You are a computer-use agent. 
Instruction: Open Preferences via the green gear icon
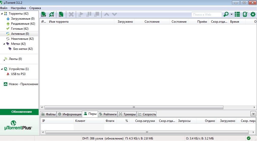pyautogui.click(x=253, y=14)
